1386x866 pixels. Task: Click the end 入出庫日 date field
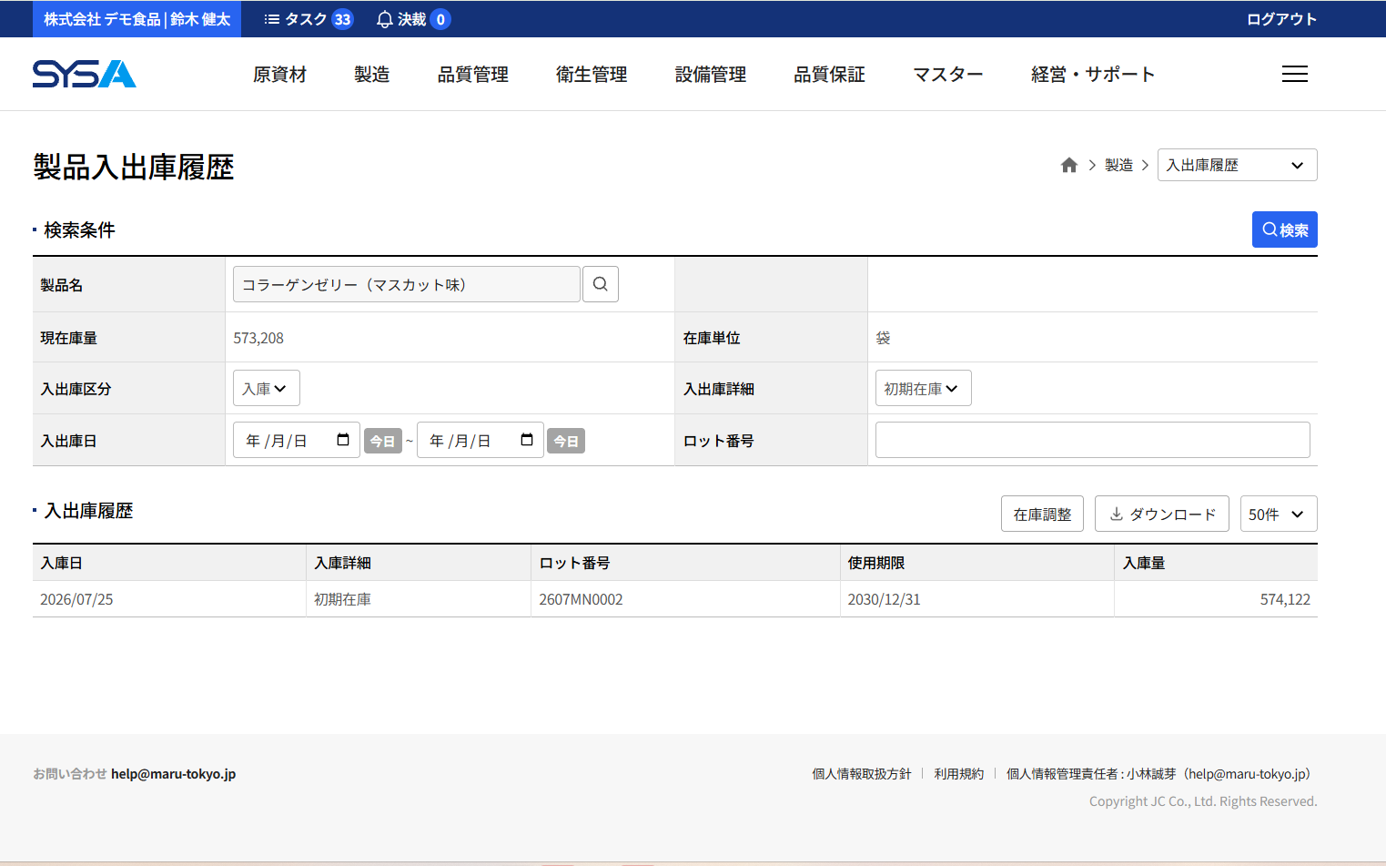pos(481,440)
